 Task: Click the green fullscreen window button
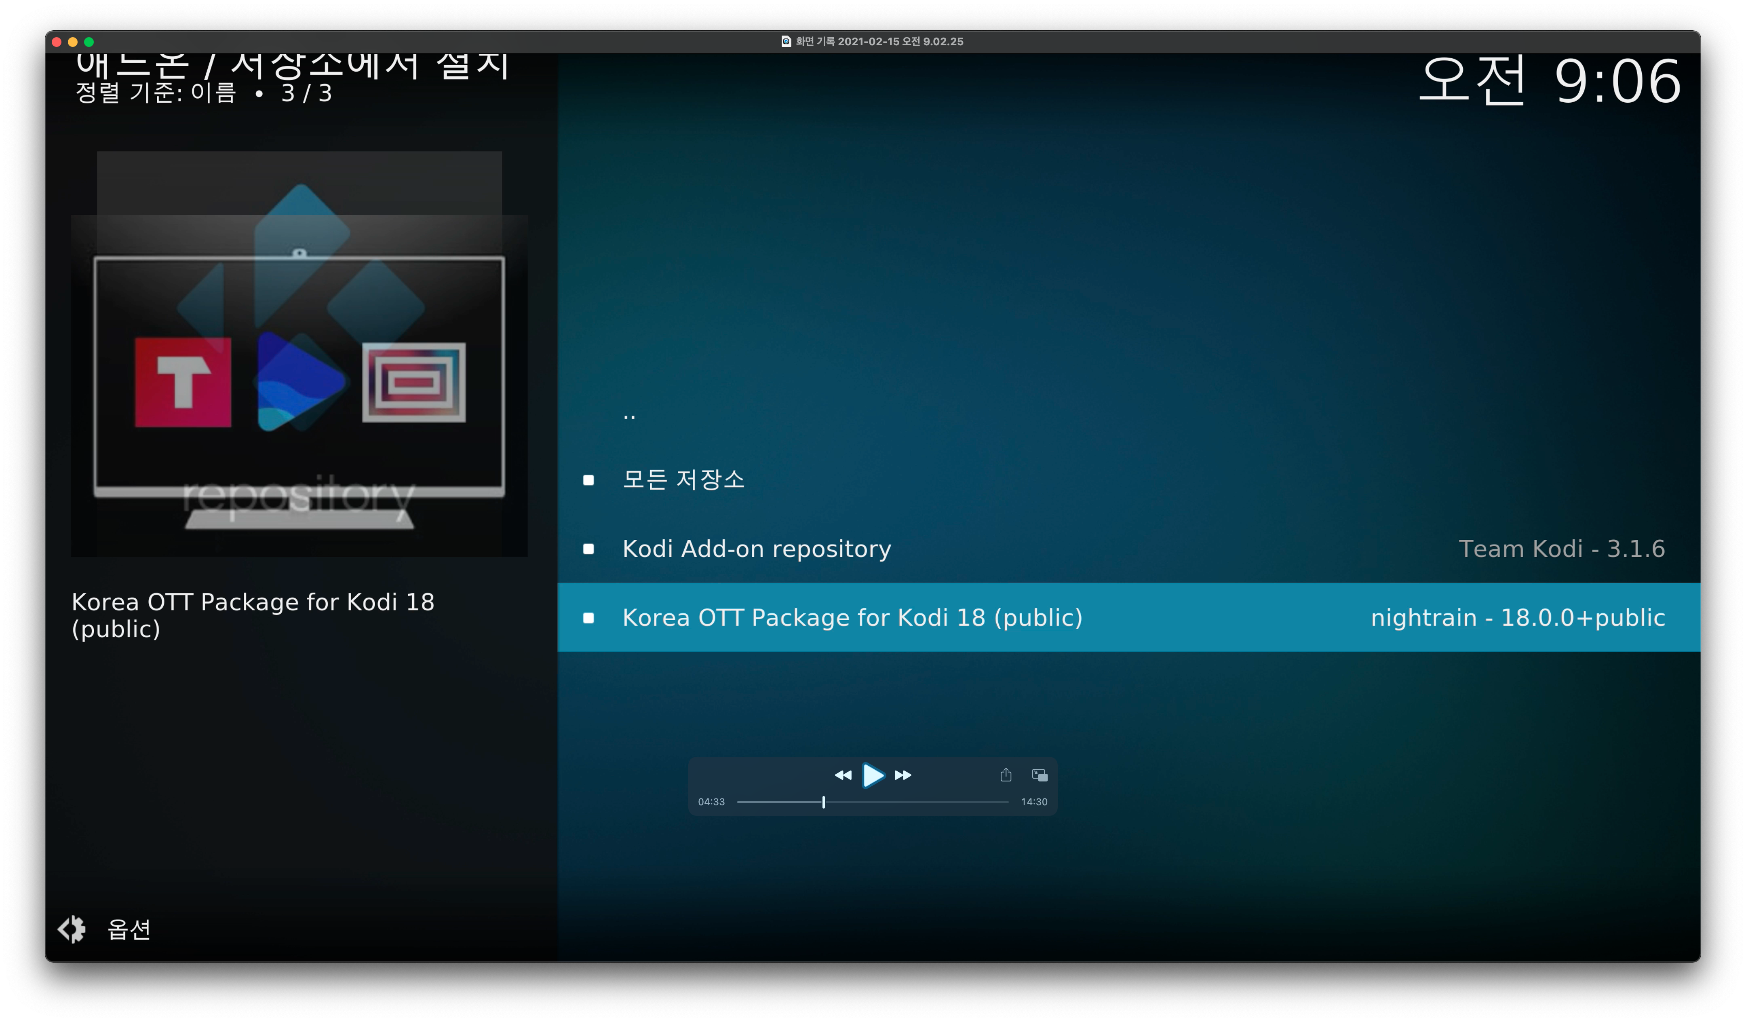tap(89, 42)
